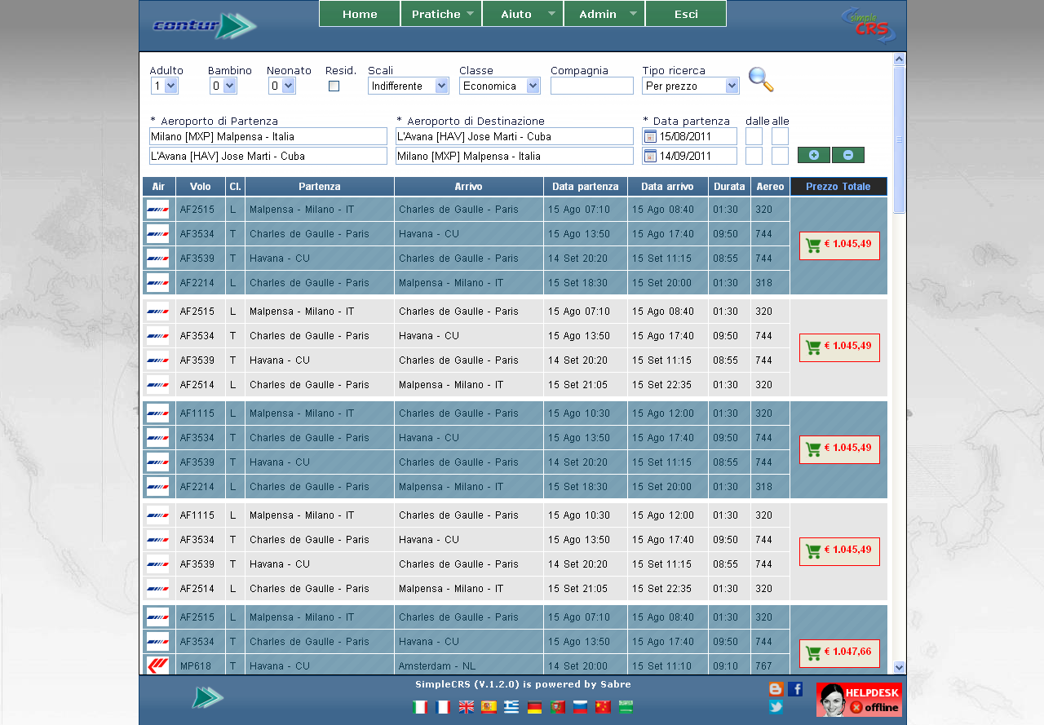The image size is (1044, 725).
Task: Click first row 'dalle' time box
Action: pyautogui.click(x=754, y=136)
